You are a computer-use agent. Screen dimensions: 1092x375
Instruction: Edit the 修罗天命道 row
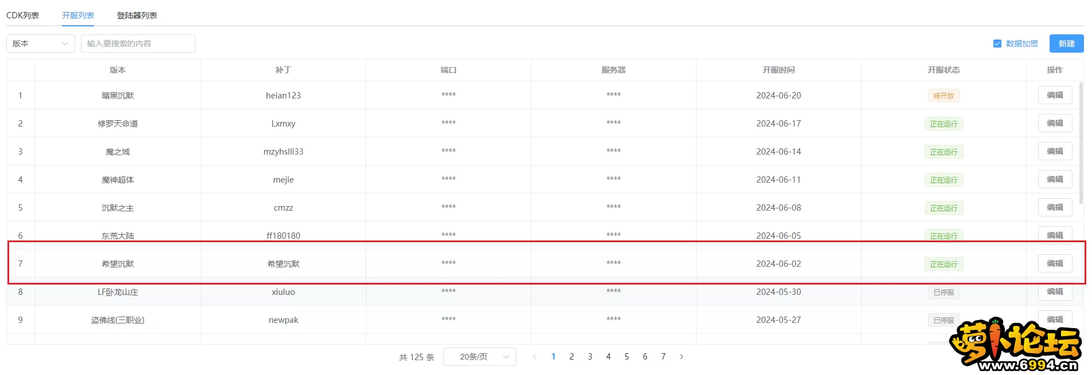click(x=1055, y=123)
